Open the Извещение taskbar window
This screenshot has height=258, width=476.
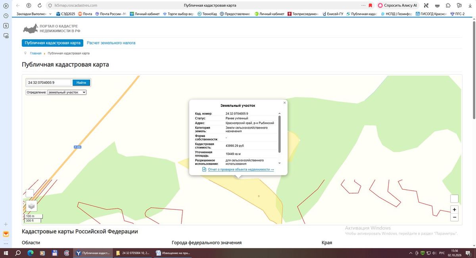tap(172, 253)
